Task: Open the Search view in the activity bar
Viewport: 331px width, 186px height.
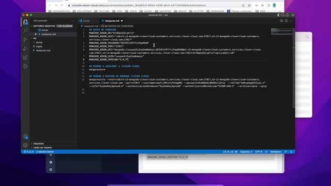Action: [25, 31]
